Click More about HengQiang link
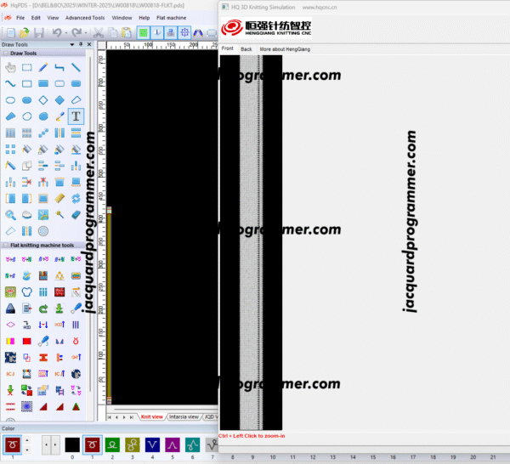Screen dimensions: 510x464 [x=284, y=49]
